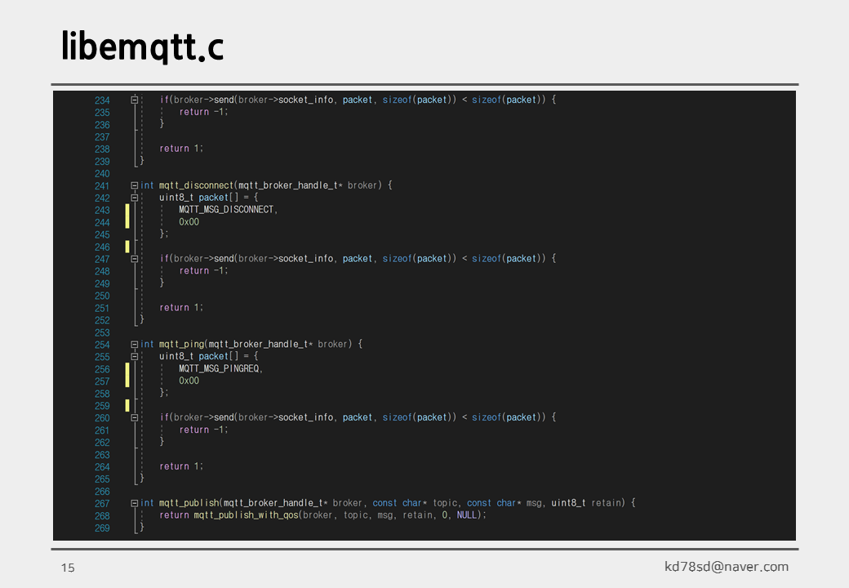Click the mqtt_ping function name
The height and width of the screenshot is (588, 849).
click(181, 345)
